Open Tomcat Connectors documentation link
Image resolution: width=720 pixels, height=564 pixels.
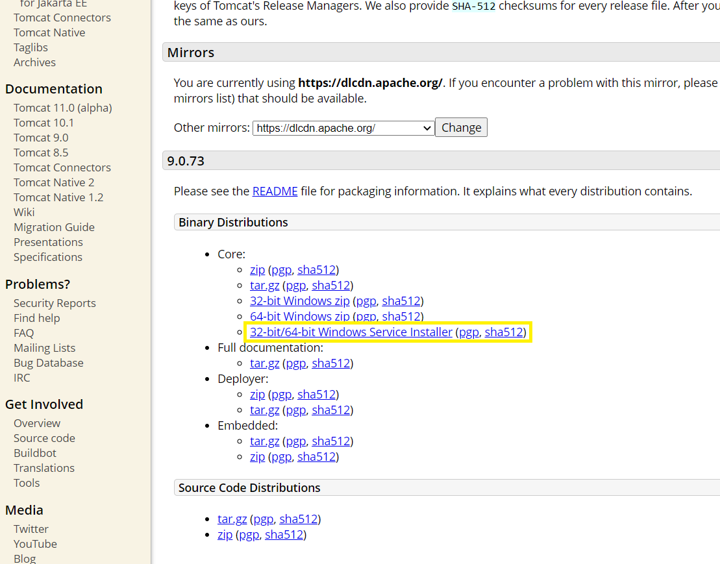pyautogui.click(x=62, y=167)
